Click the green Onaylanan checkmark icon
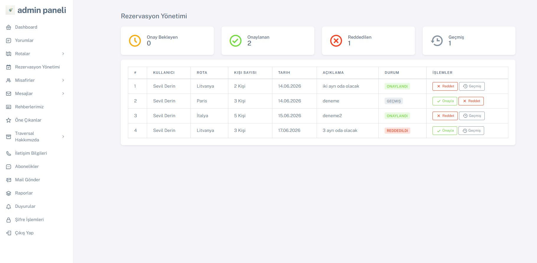The width and height of the screenshot is (537, 263). (235, 41)
